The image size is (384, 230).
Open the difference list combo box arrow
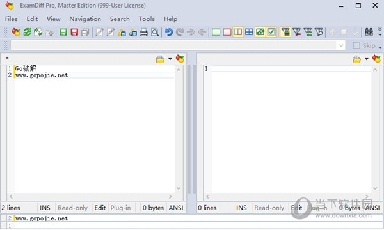(x=341, y=45)
